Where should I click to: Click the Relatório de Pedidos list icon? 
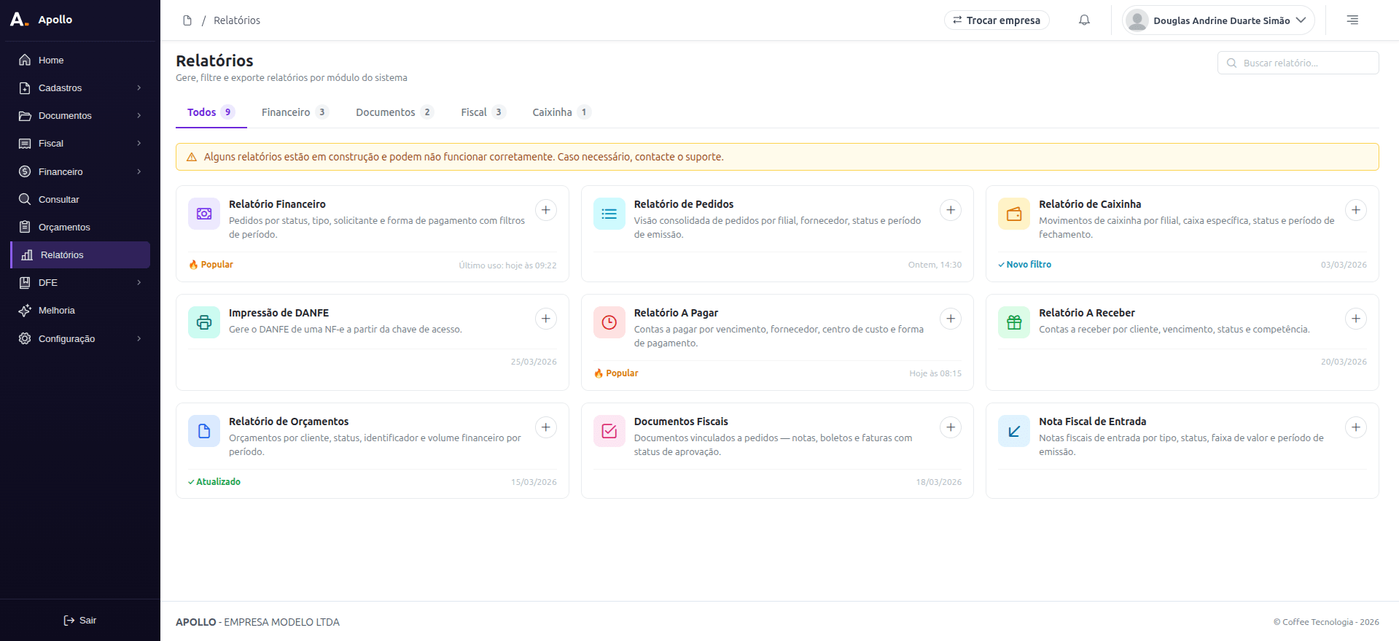(x=609, y=214)
